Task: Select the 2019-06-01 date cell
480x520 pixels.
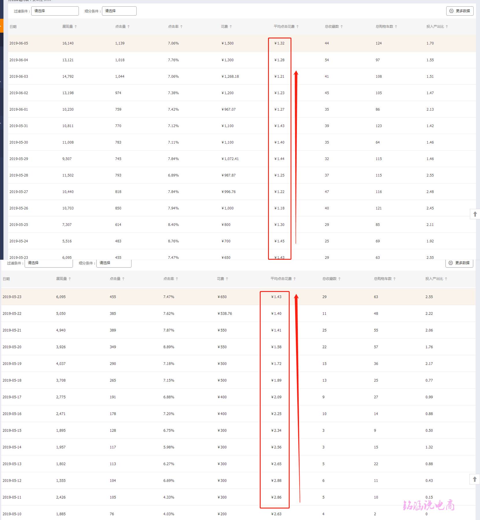Action: click(19, 109)
